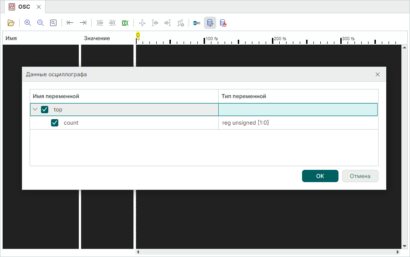Click the delete marker icon
410x257 pixels.
(180, 23)
